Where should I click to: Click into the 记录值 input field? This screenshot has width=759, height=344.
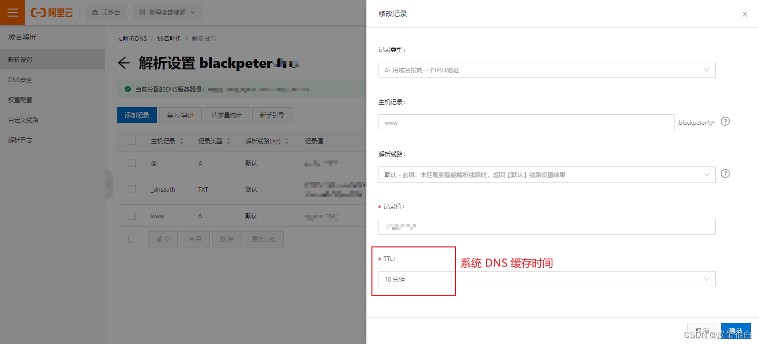(x=547, y=227)
